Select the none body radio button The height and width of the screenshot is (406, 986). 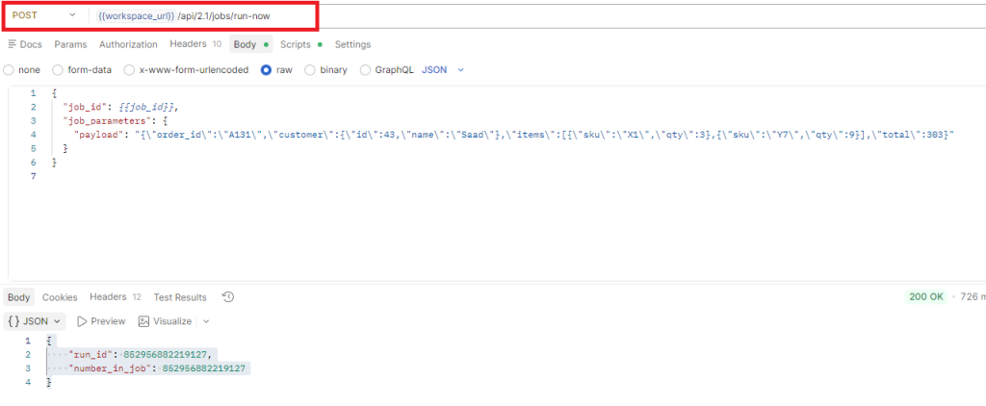coord(9,70)
